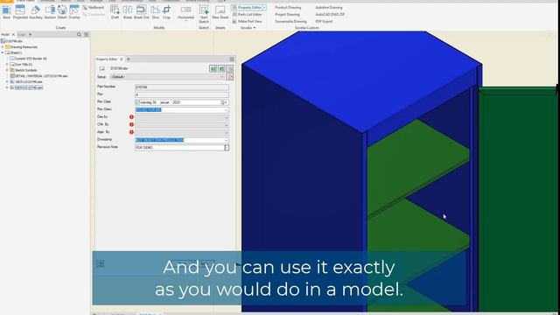Screen dimensions: 560x315
Task: Click the Project Drawing button
Action: [x=287, y=14]
